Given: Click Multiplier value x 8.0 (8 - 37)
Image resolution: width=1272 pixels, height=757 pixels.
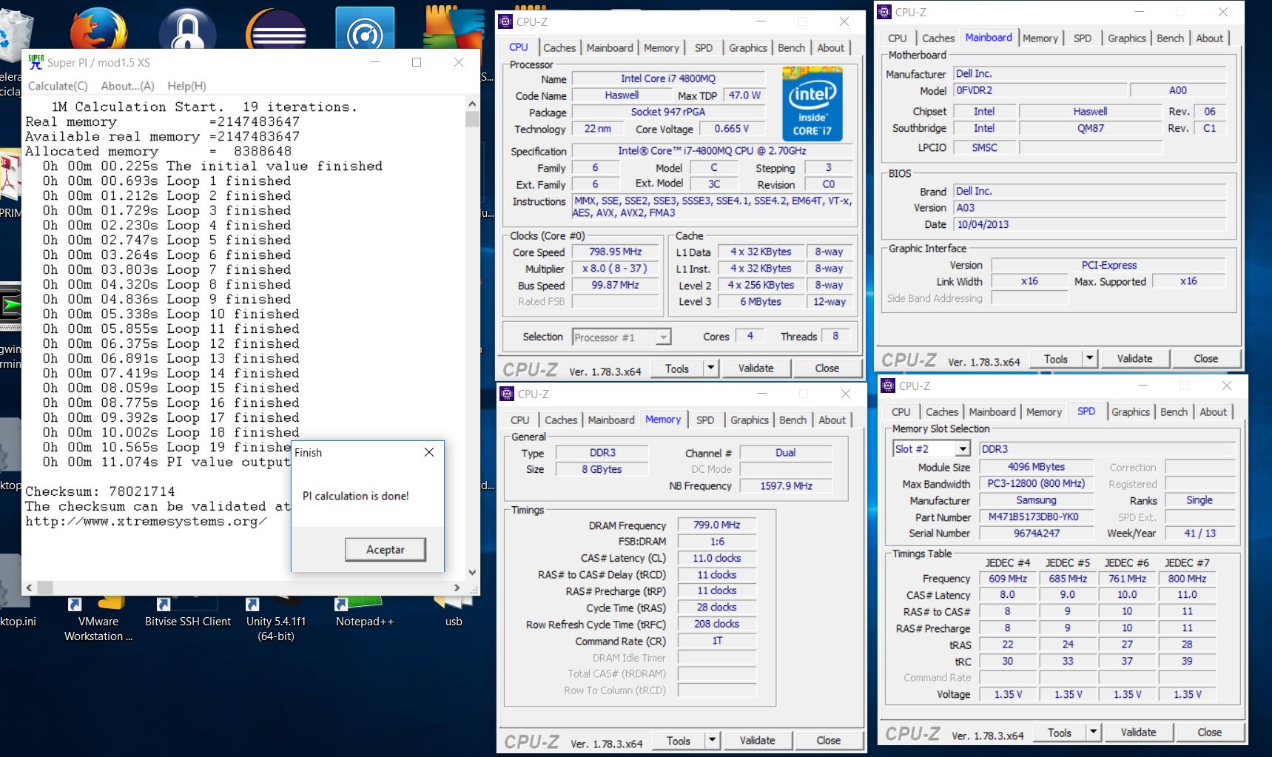Looking at the screenshot, I should [x=615, y=269].
